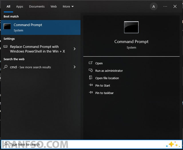Image resolution: width=183 pixels, height=150 pixels.
Task: Switch to the All search tab
Action: pyautogui.click(x=8, y=6)
